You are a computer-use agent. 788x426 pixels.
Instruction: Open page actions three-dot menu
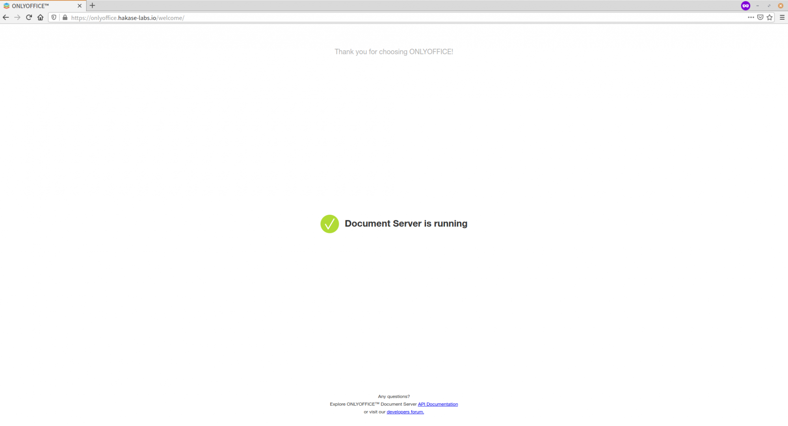click(751, 17)
